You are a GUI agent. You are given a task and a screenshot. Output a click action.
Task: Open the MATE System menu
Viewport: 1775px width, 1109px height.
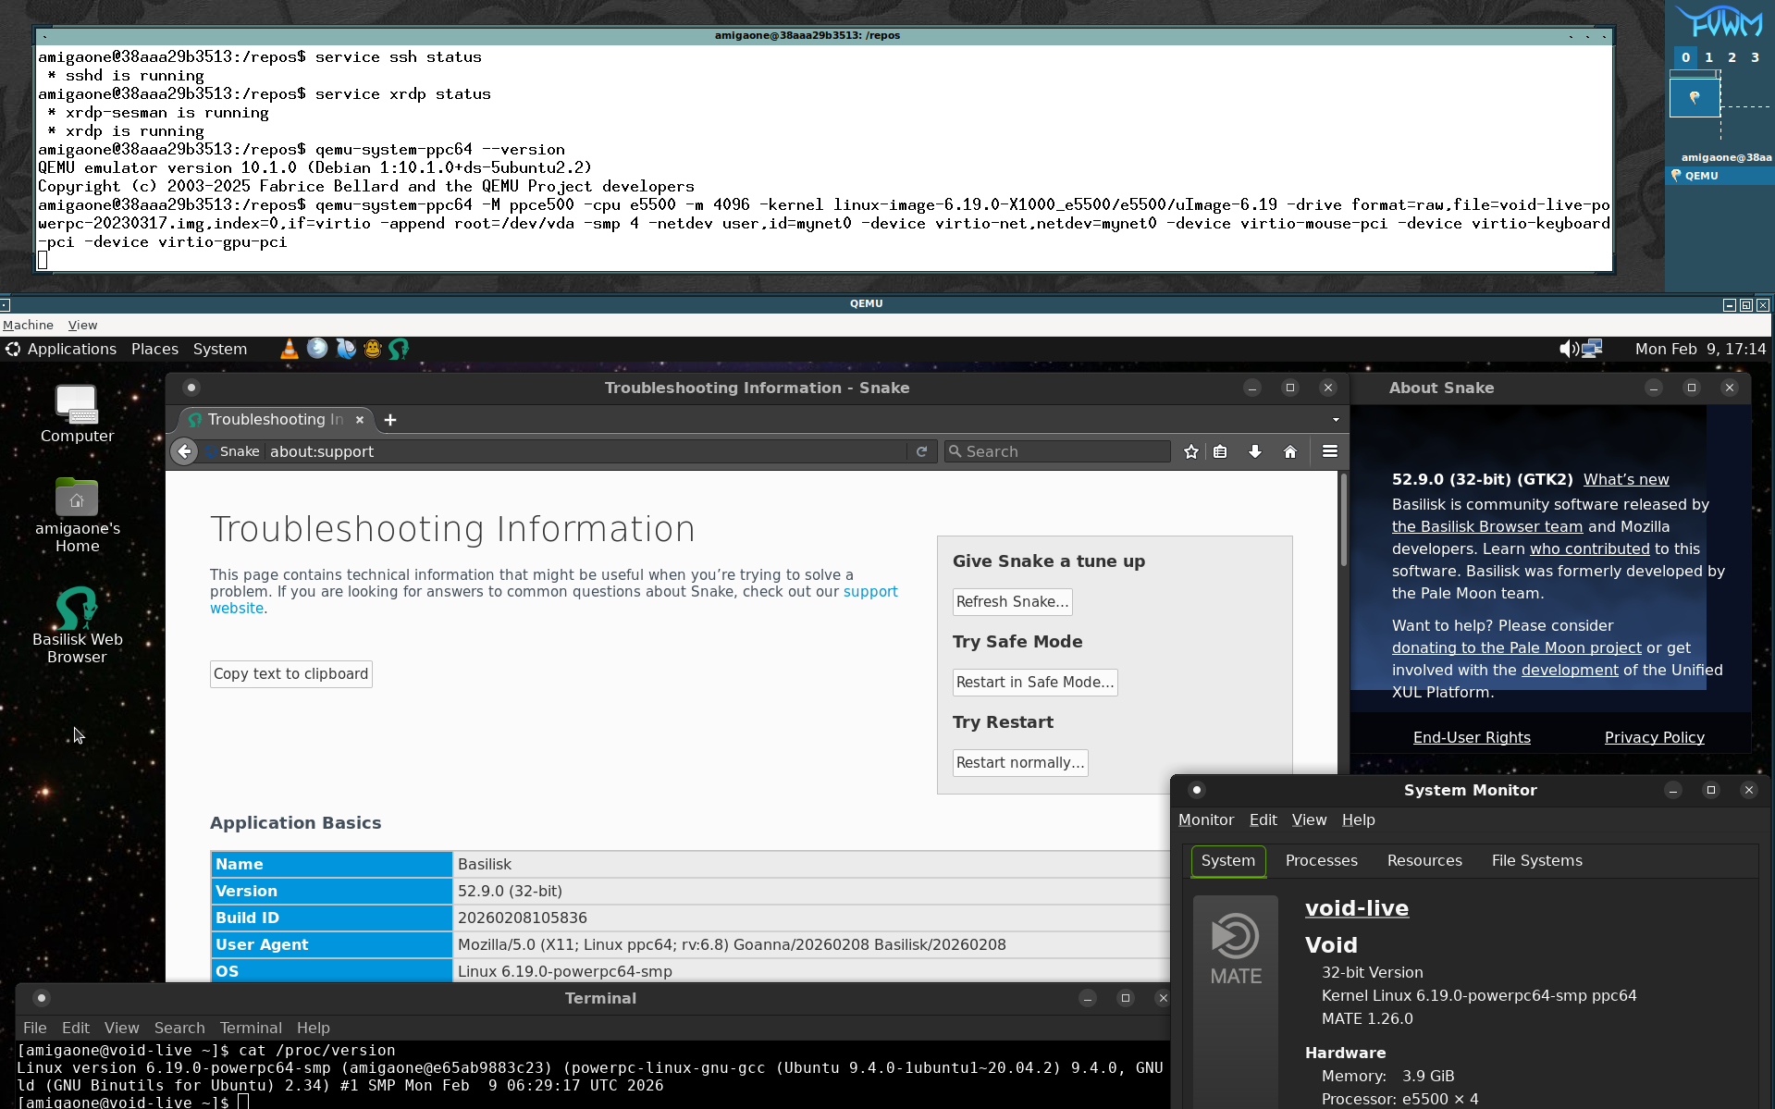(x=220, y=349)
